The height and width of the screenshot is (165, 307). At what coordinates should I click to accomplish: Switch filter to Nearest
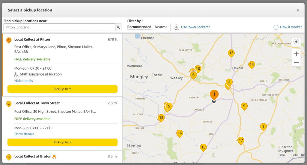(x=161, y=27)
